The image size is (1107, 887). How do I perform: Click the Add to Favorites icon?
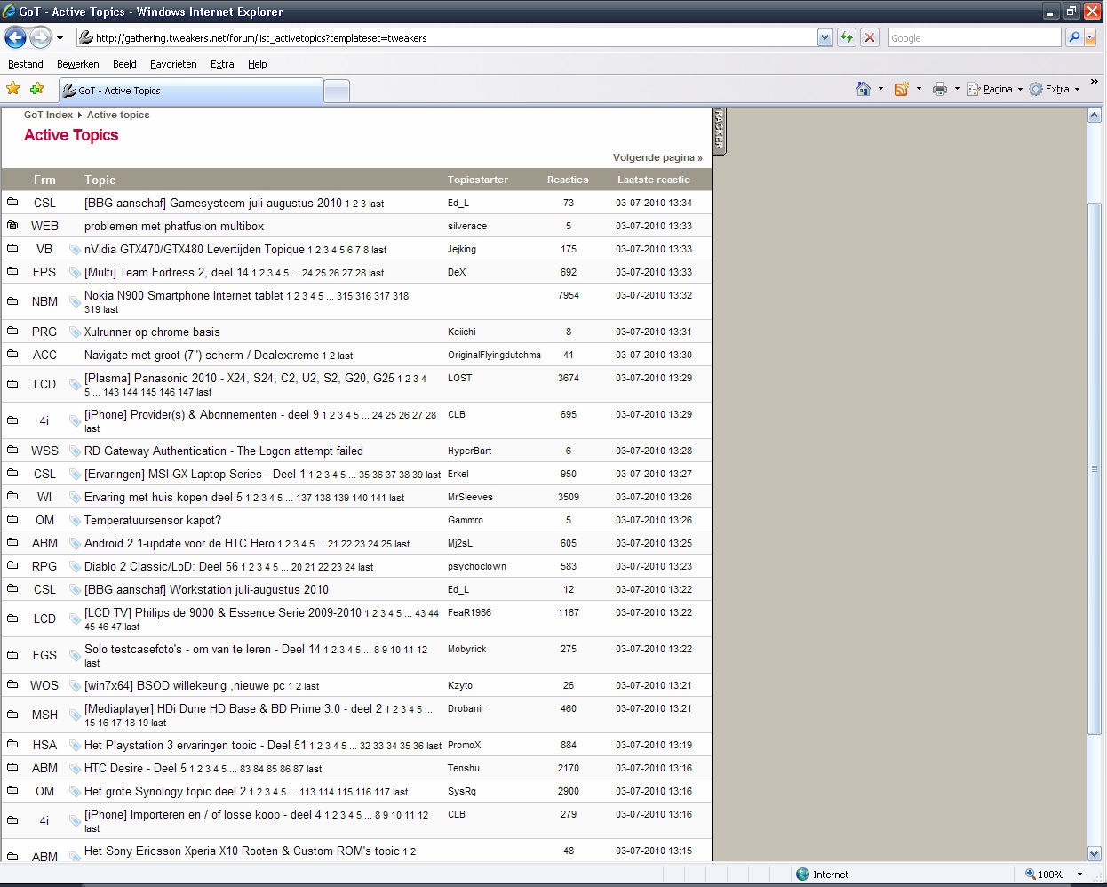click(x=36, y=88)
